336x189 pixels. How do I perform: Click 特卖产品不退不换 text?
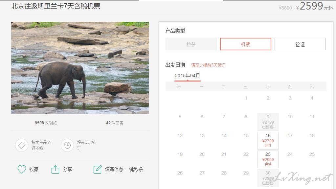click(41, 145)
